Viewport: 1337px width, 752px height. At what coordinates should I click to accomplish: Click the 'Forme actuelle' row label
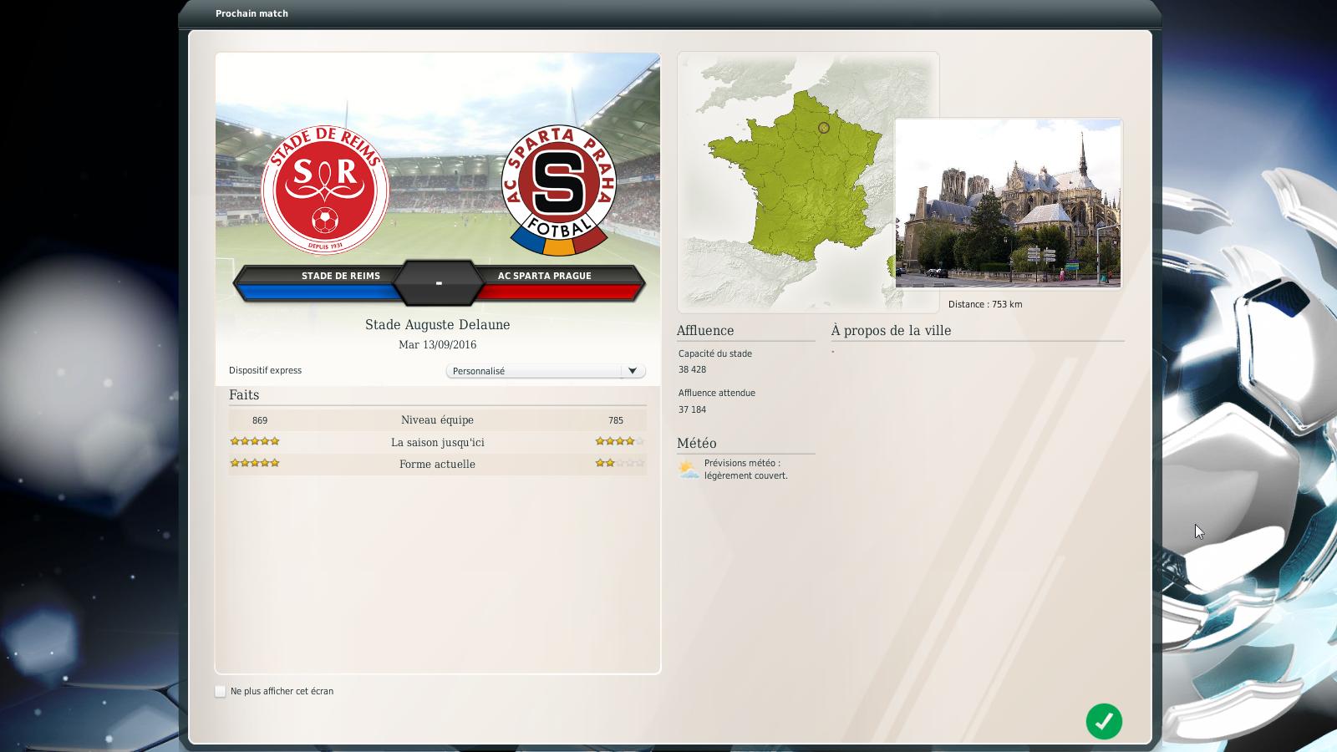pos(438,464)
